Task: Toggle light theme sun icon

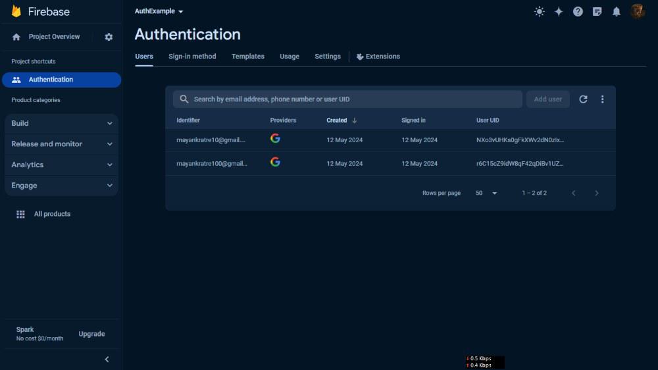Action: (x=540, y=12)
